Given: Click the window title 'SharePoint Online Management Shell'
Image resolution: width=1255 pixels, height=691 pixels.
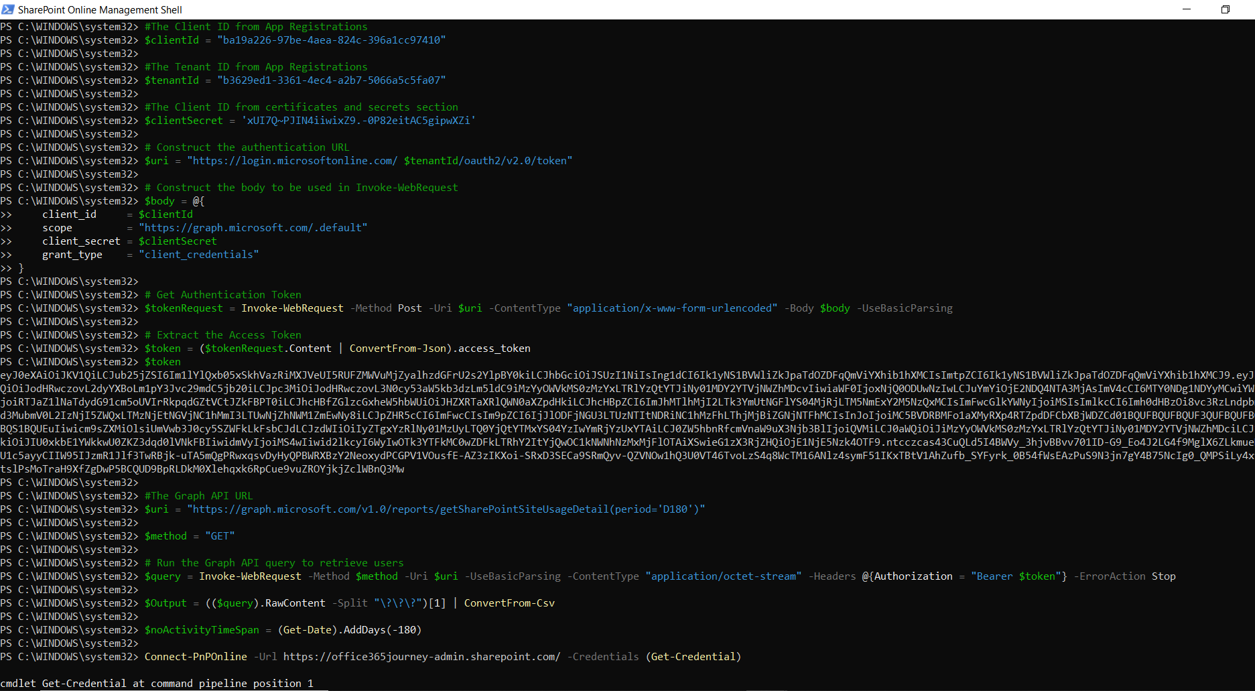Looking at the screenshot, I should [100, 9].
